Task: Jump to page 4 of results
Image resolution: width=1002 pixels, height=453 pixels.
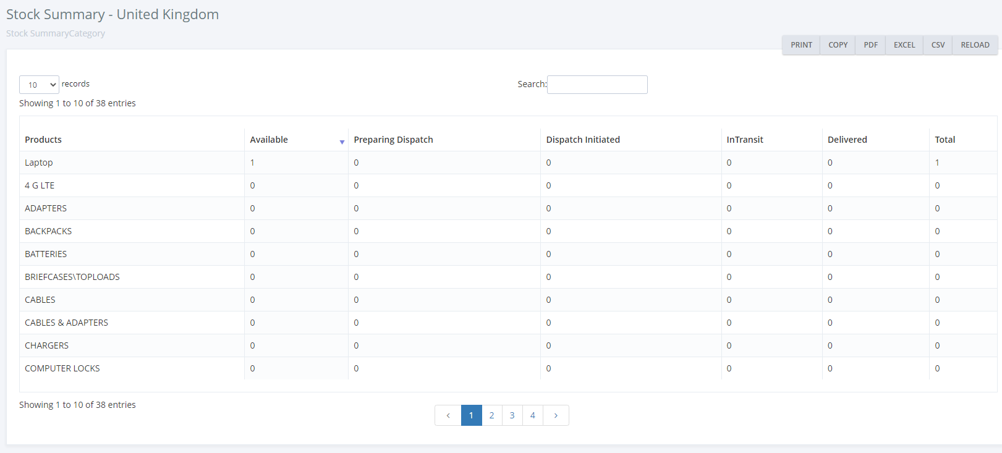Action: click(532, 415)
